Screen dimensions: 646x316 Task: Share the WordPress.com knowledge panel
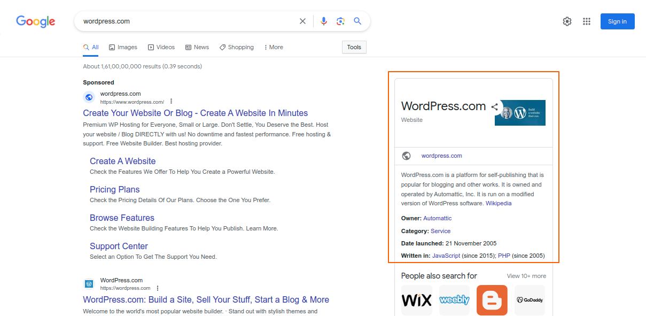click(x=495, y=106)
